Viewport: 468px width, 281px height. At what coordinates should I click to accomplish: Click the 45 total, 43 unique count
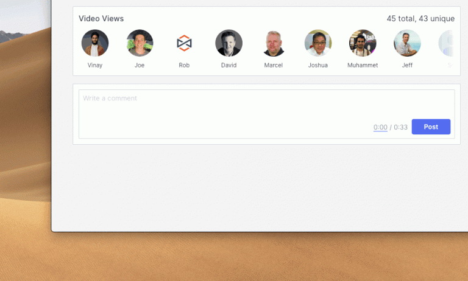click(420, 18)
